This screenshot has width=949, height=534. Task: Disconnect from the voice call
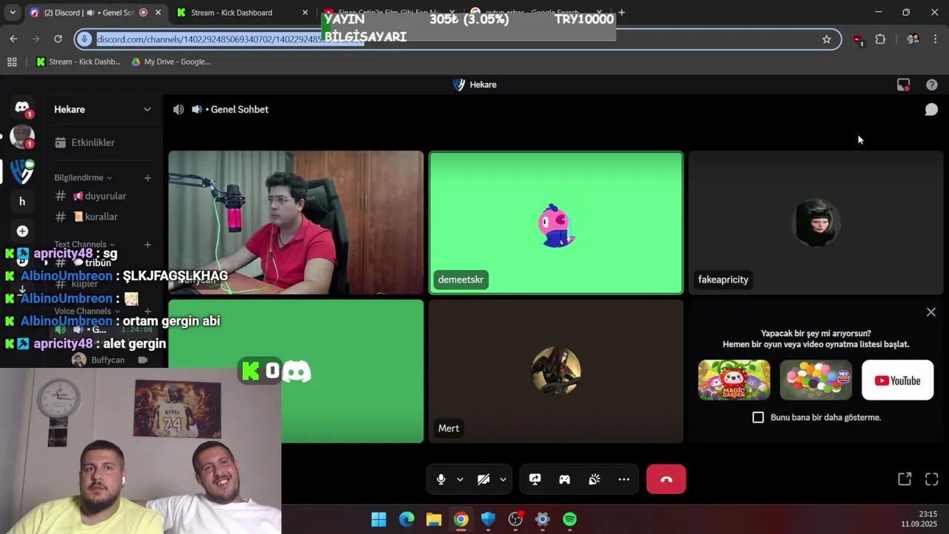(x=666, y=479)
